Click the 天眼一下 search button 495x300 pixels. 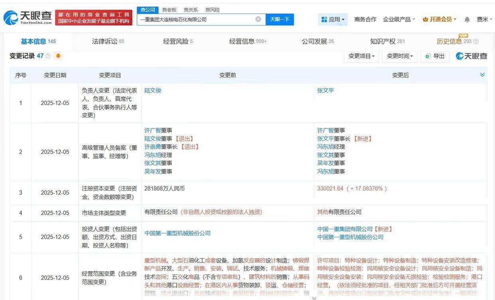click(x=279, y=19)
